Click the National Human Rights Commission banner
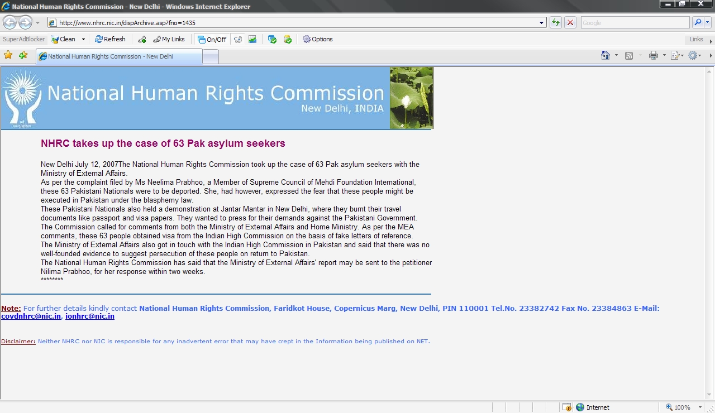 point(217,98)
